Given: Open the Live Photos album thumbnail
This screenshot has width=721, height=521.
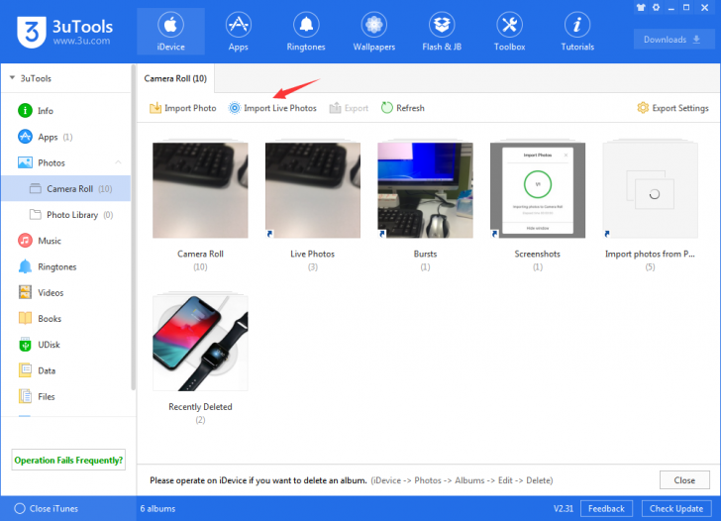Looking at the screenshot, I should pos(313,190).
